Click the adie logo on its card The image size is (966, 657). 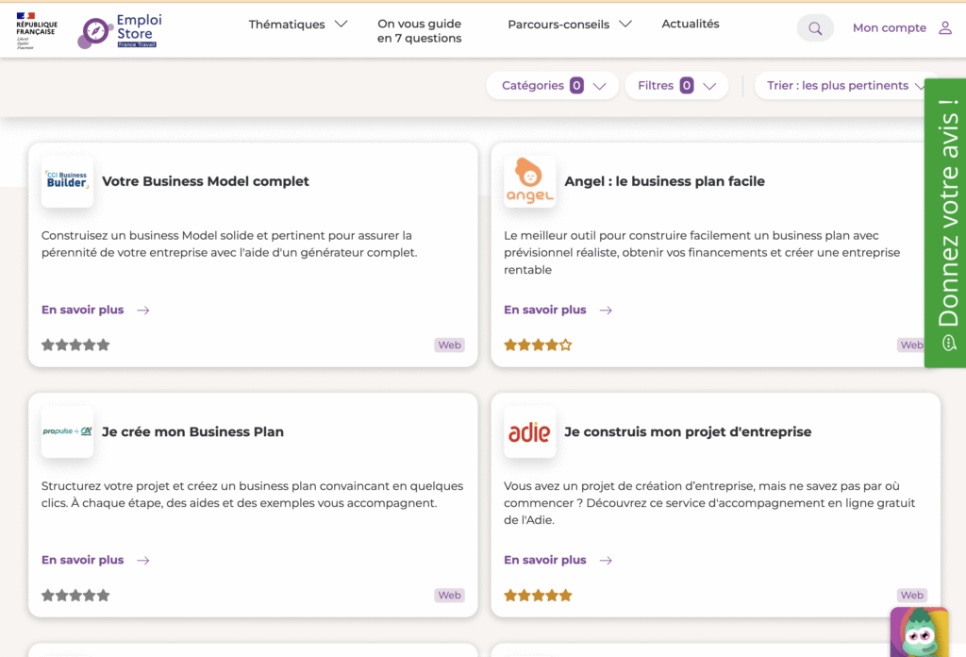click(529, 432)
